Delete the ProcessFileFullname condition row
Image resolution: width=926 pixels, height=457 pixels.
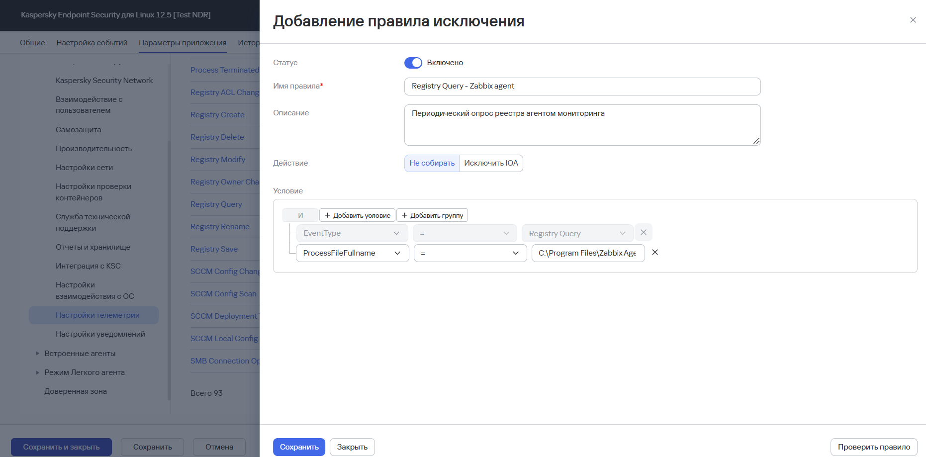pyautogui.click(x=655, y=252)
